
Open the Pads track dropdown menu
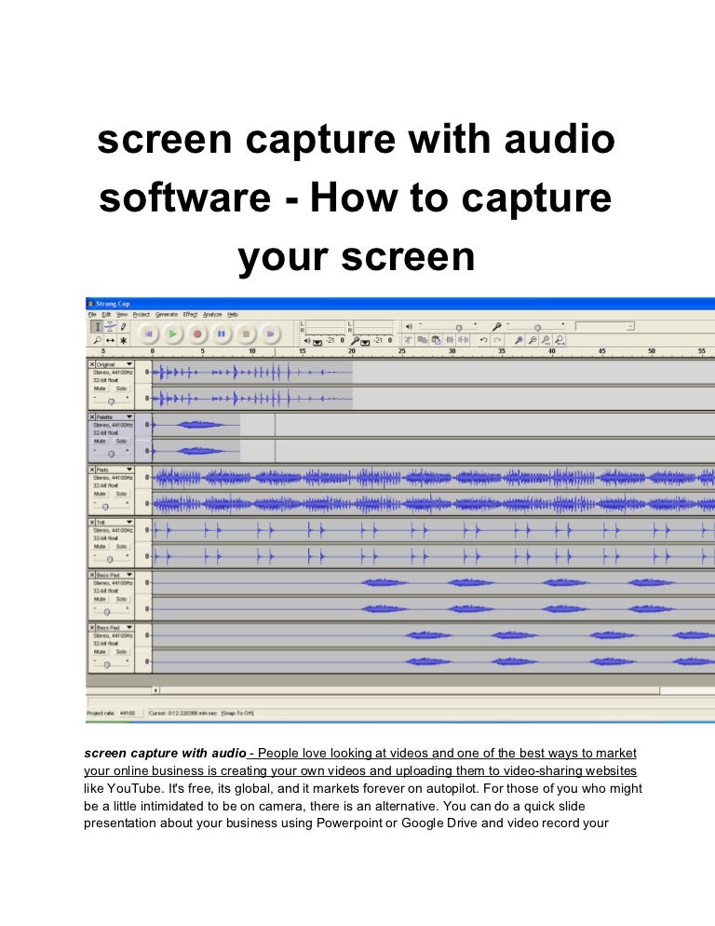point(129,470)
